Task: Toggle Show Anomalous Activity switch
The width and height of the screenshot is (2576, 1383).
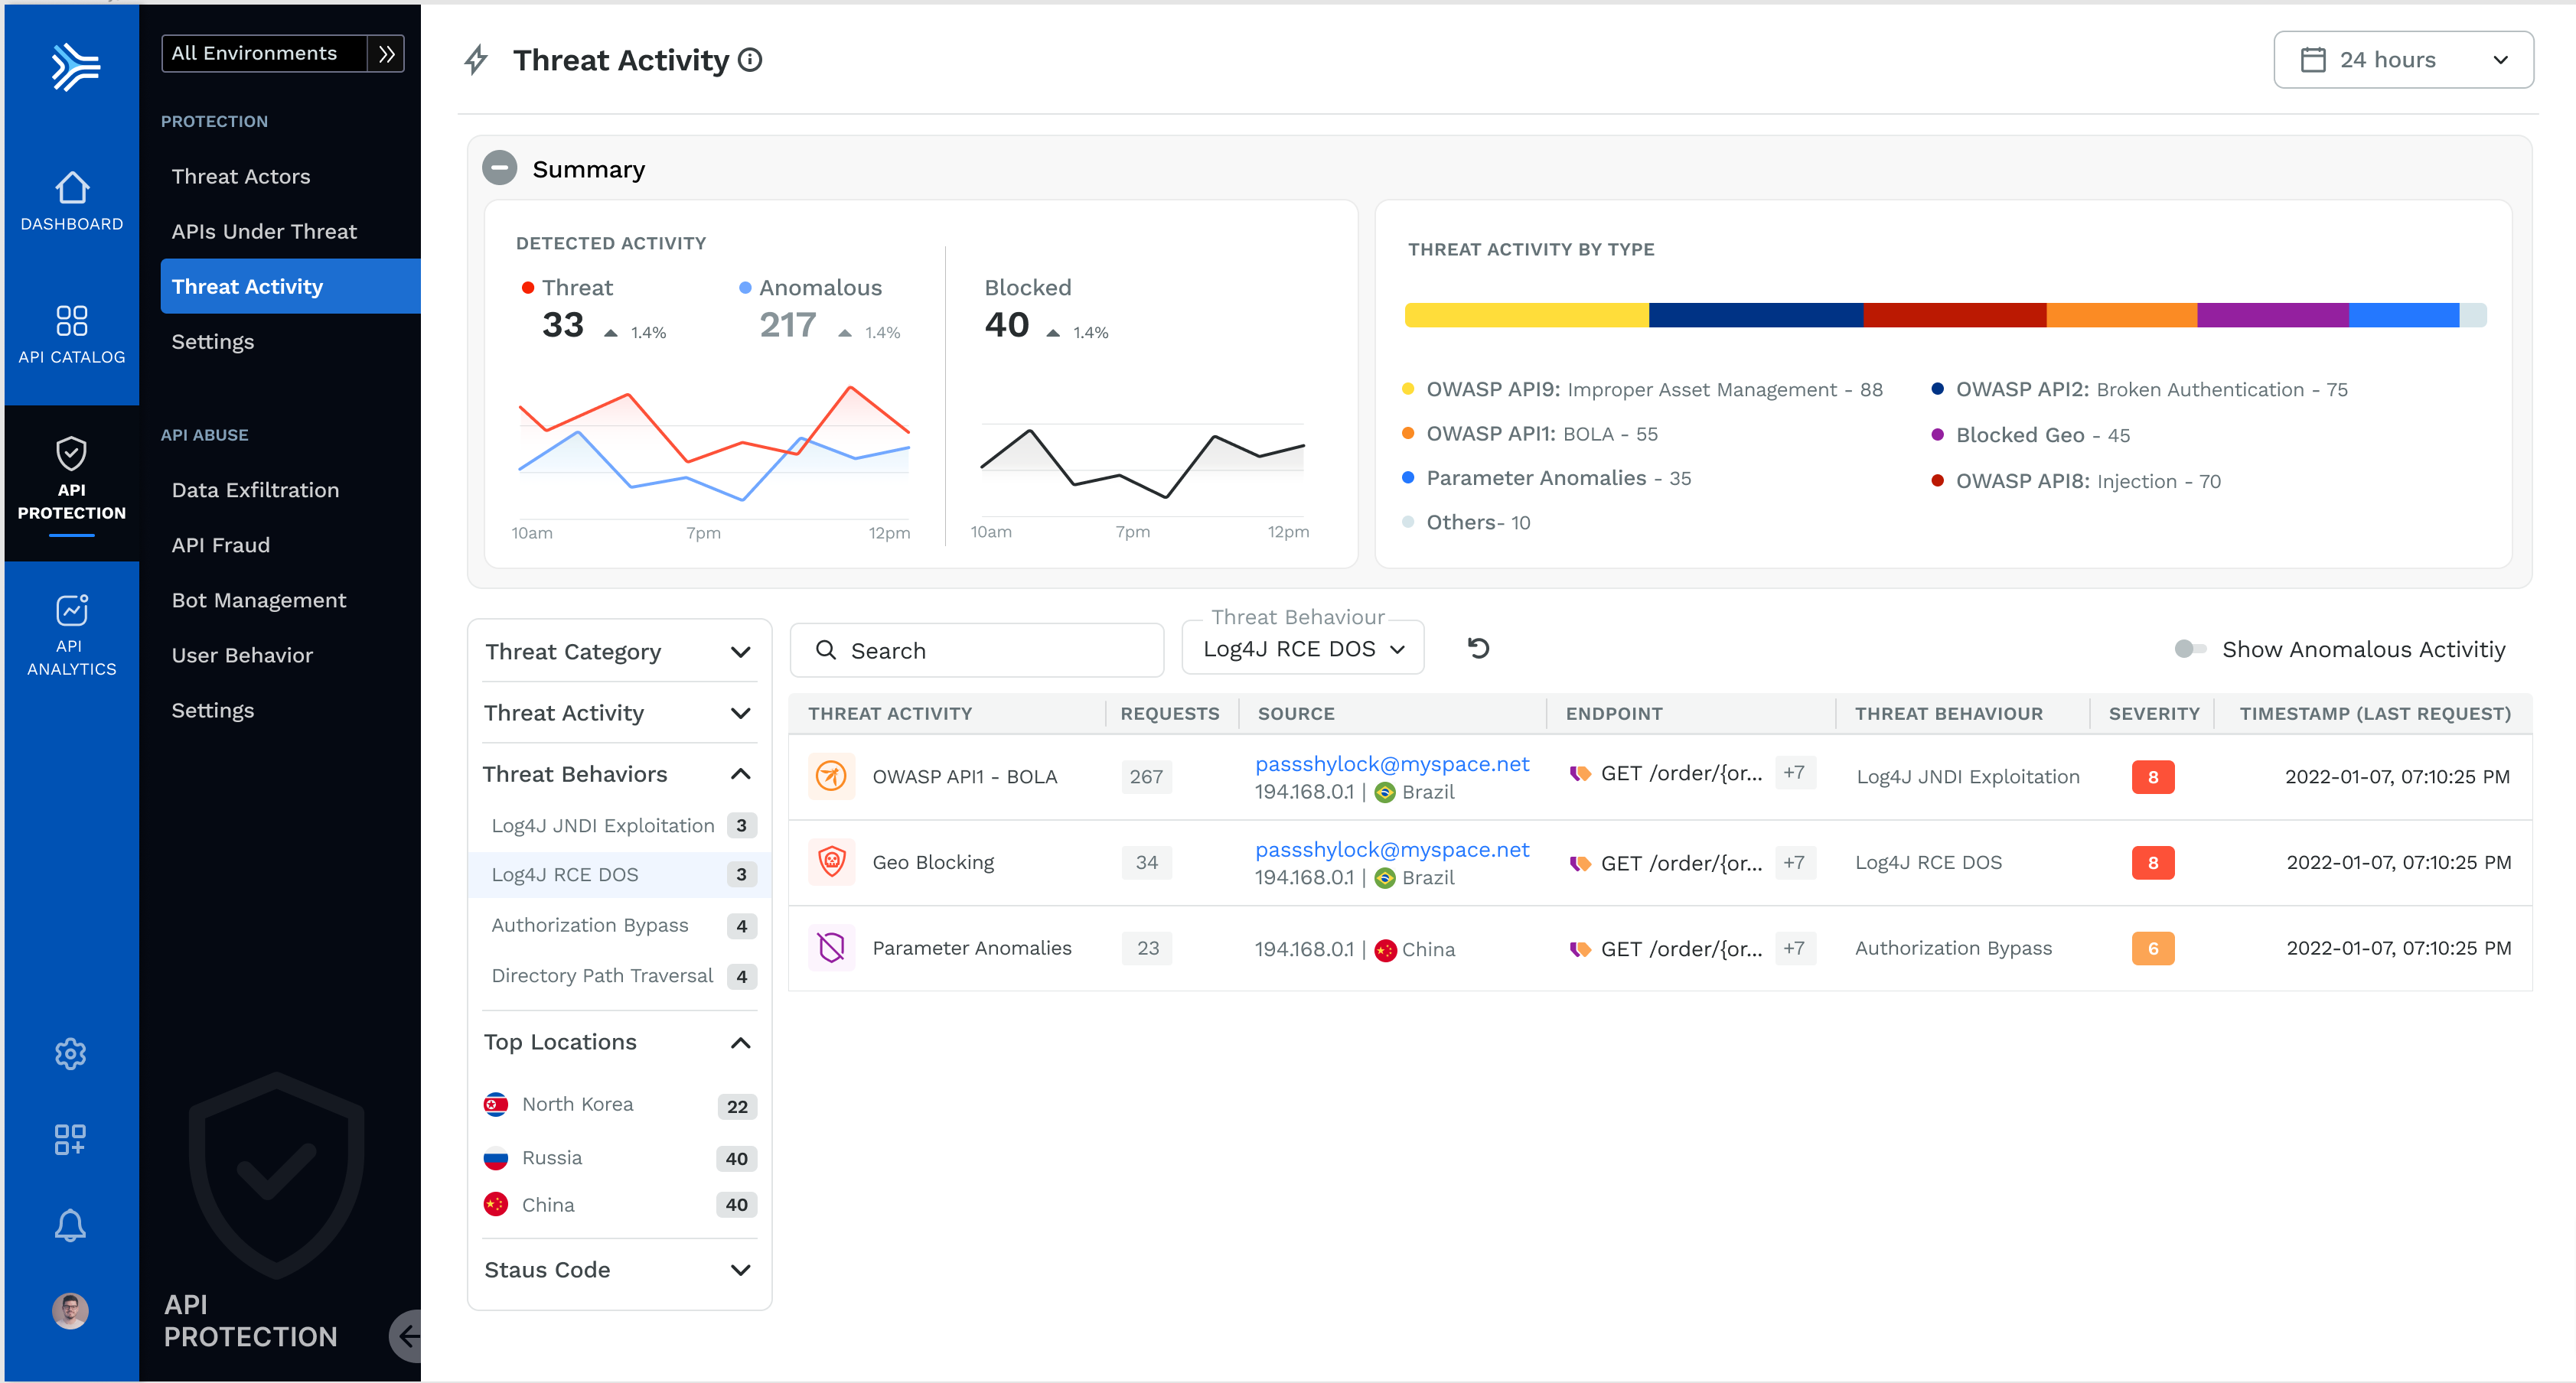Action: (2189, 649)
